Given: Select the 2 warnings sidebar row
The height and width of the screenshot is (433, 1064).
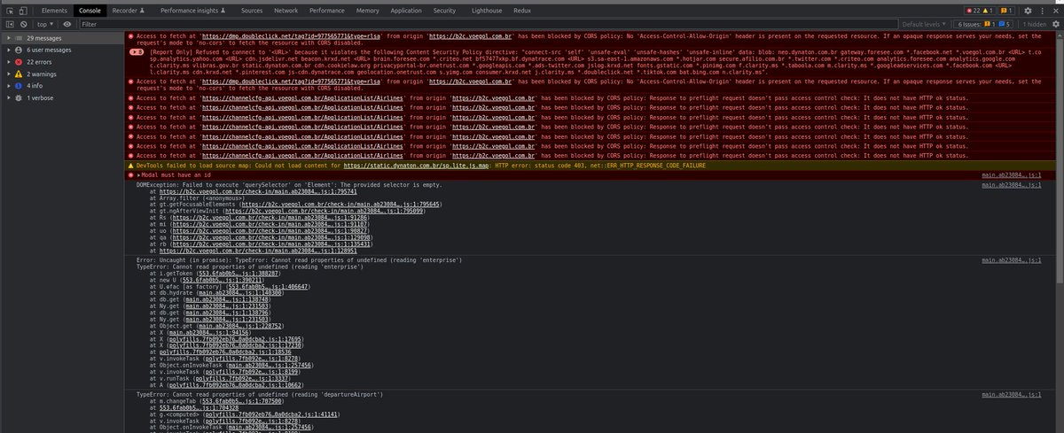Looking at the screenshot, I should (62, 74).
